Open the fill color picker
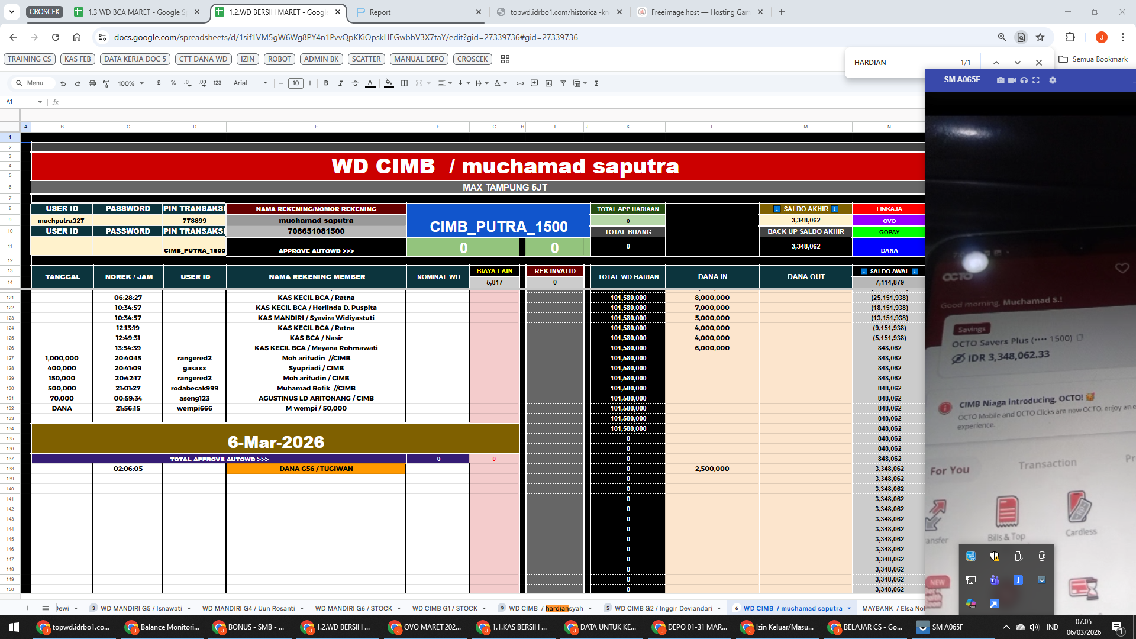Screen dimensions: 1136x639 [x=389, y=83]
